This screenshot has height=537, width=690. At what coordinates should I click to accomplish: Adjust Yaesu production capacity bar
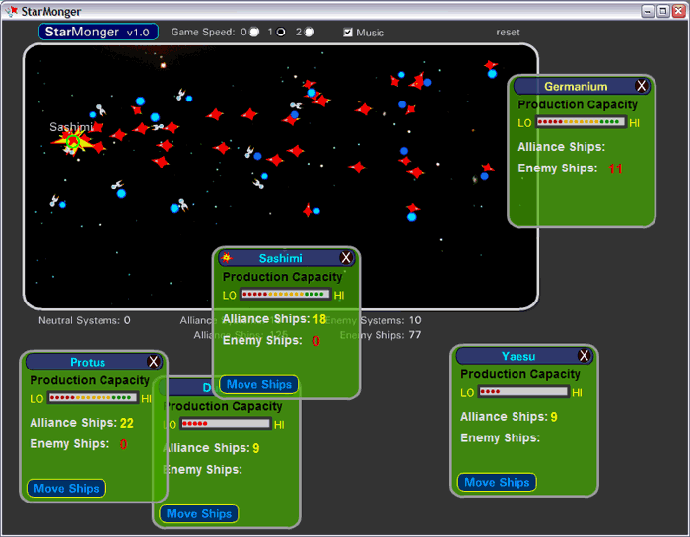click(x=522, y=392)
